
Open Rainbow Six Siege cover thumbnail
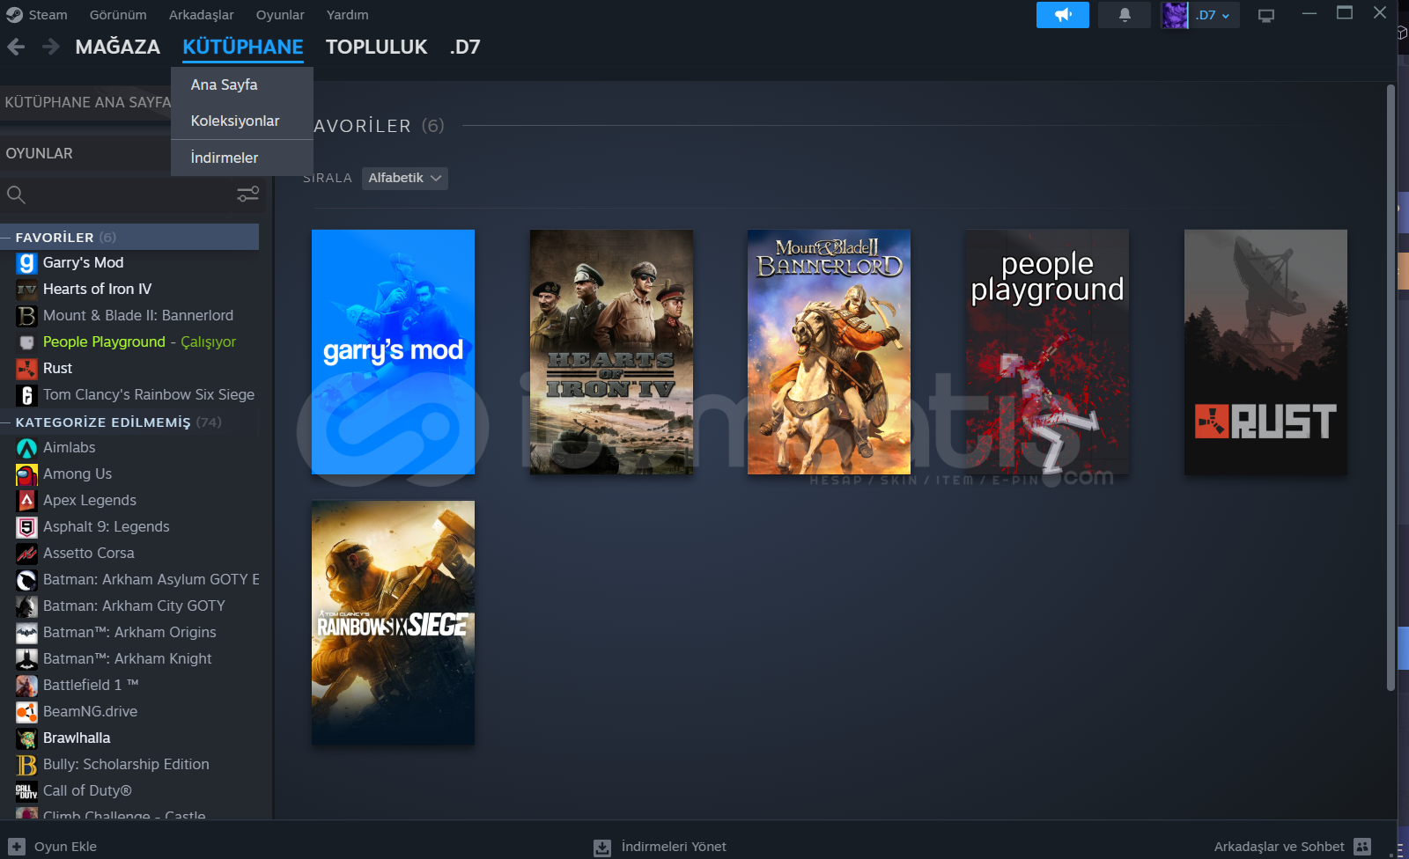pos(393,623)
